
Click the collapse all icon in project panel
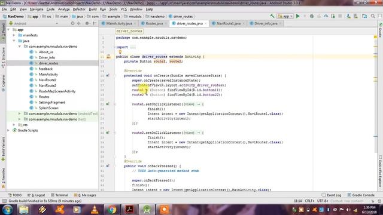pyautogui.click(x=79, y=23)
